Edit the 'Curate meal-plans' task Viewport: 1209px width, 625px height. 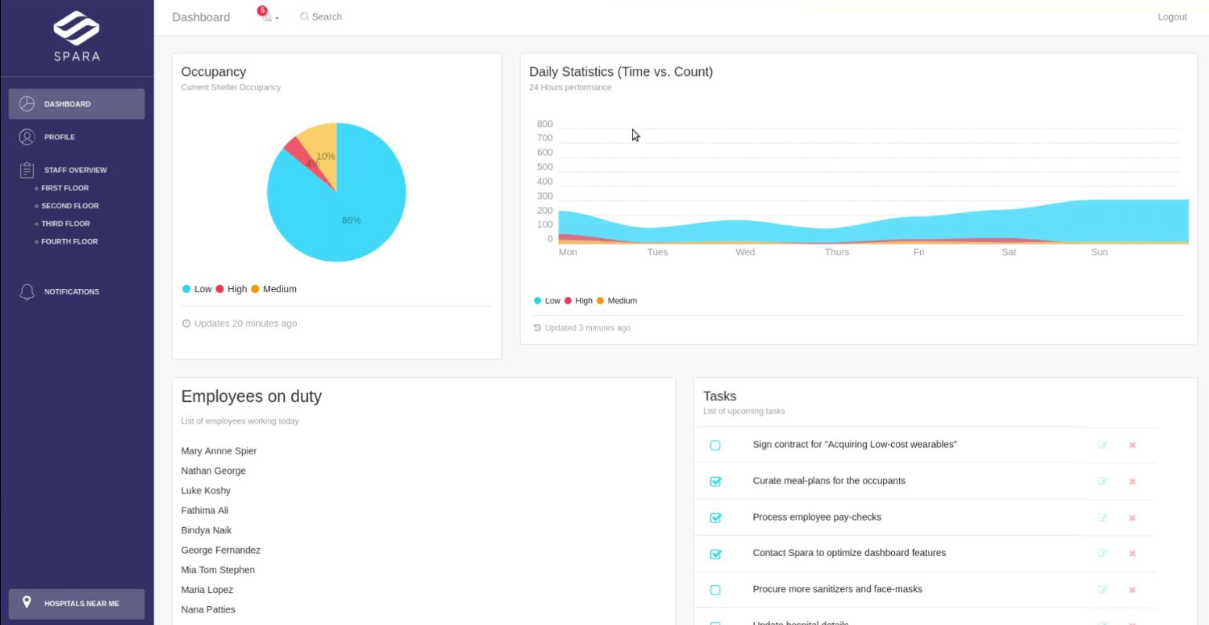1103,481
